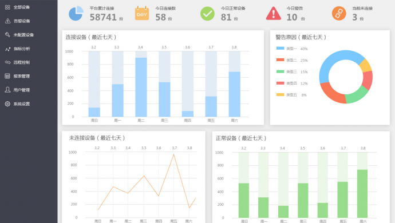Viewport: 395px width, 223px height.
Task: Click the orange DAY calendar icon
Action: click(x=142, y=13)
